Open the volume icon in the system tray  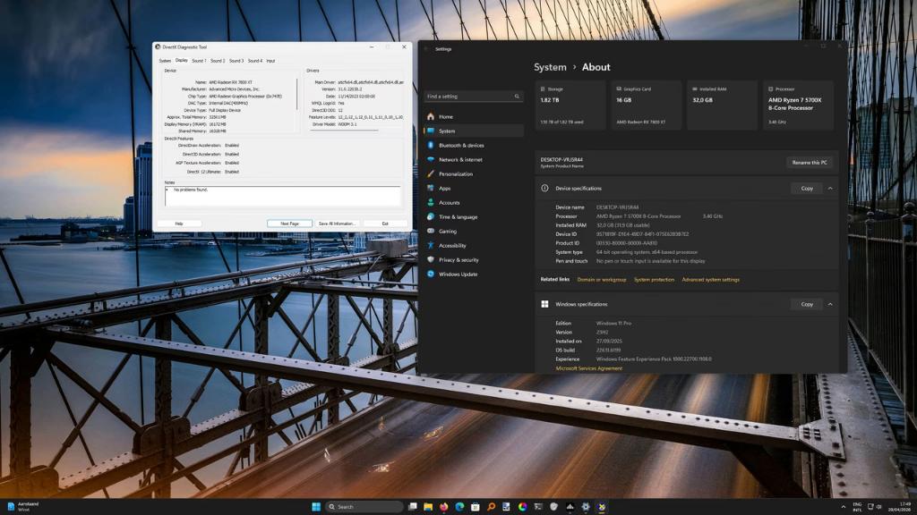pos(879,507)
